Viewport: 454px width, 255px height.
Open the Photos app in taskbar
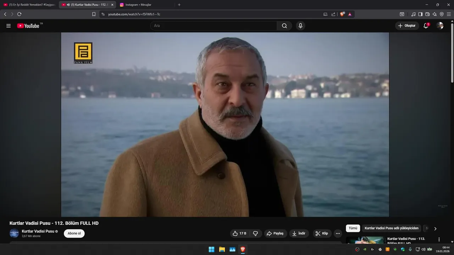(232, 249)
